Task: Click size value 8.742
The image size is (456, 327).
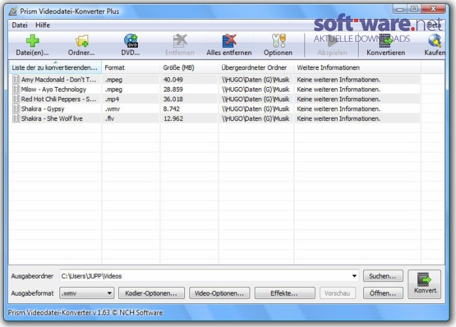Action: point(171,109)
